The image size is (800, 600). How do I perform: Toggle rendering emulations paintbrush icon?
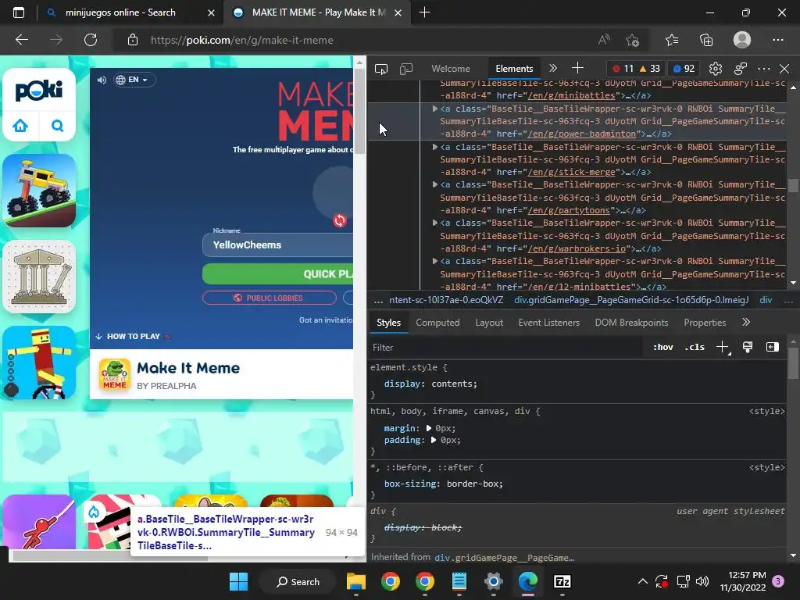click(x=748, y=348)
